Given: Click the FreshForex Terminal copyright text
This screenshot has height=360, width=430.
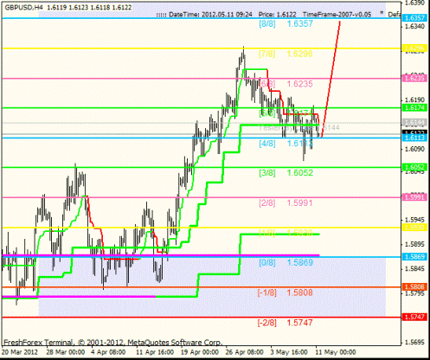Looking at the screenshot, I should tap(112, 343).
